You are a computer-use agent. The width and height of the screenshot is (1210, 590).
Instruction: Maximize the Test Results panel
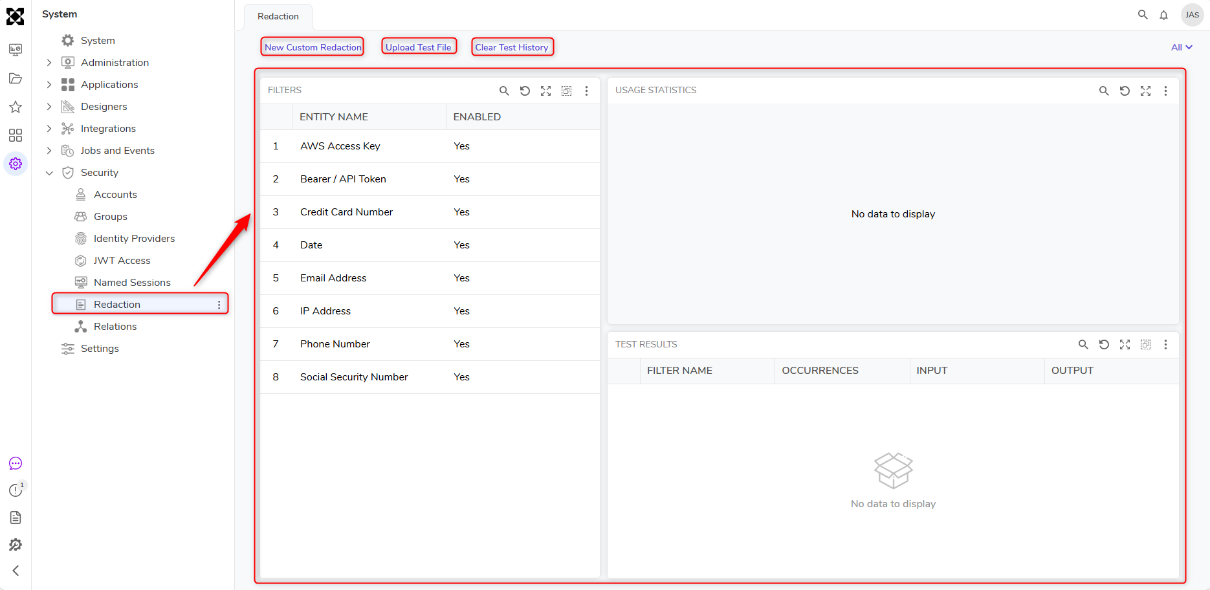1125,344
